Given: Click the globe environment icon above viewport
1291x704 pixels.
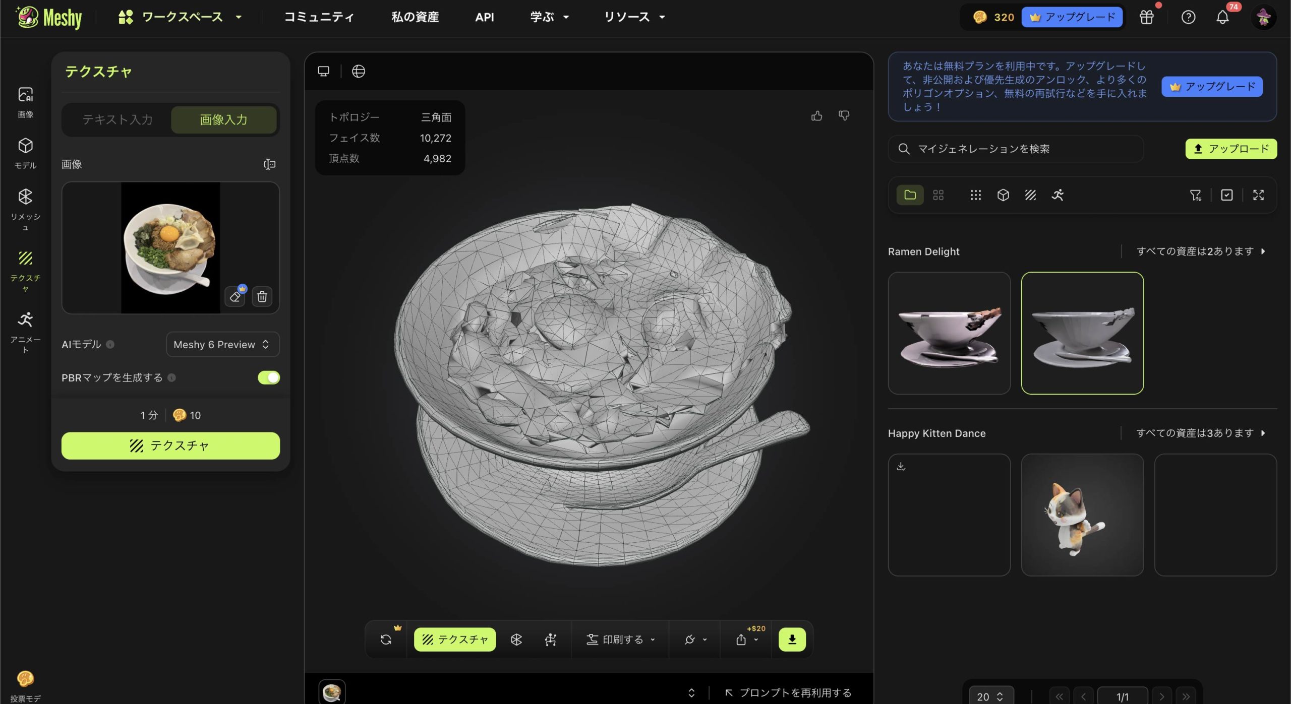Looking at the screenshot, I should click(358, 72).
